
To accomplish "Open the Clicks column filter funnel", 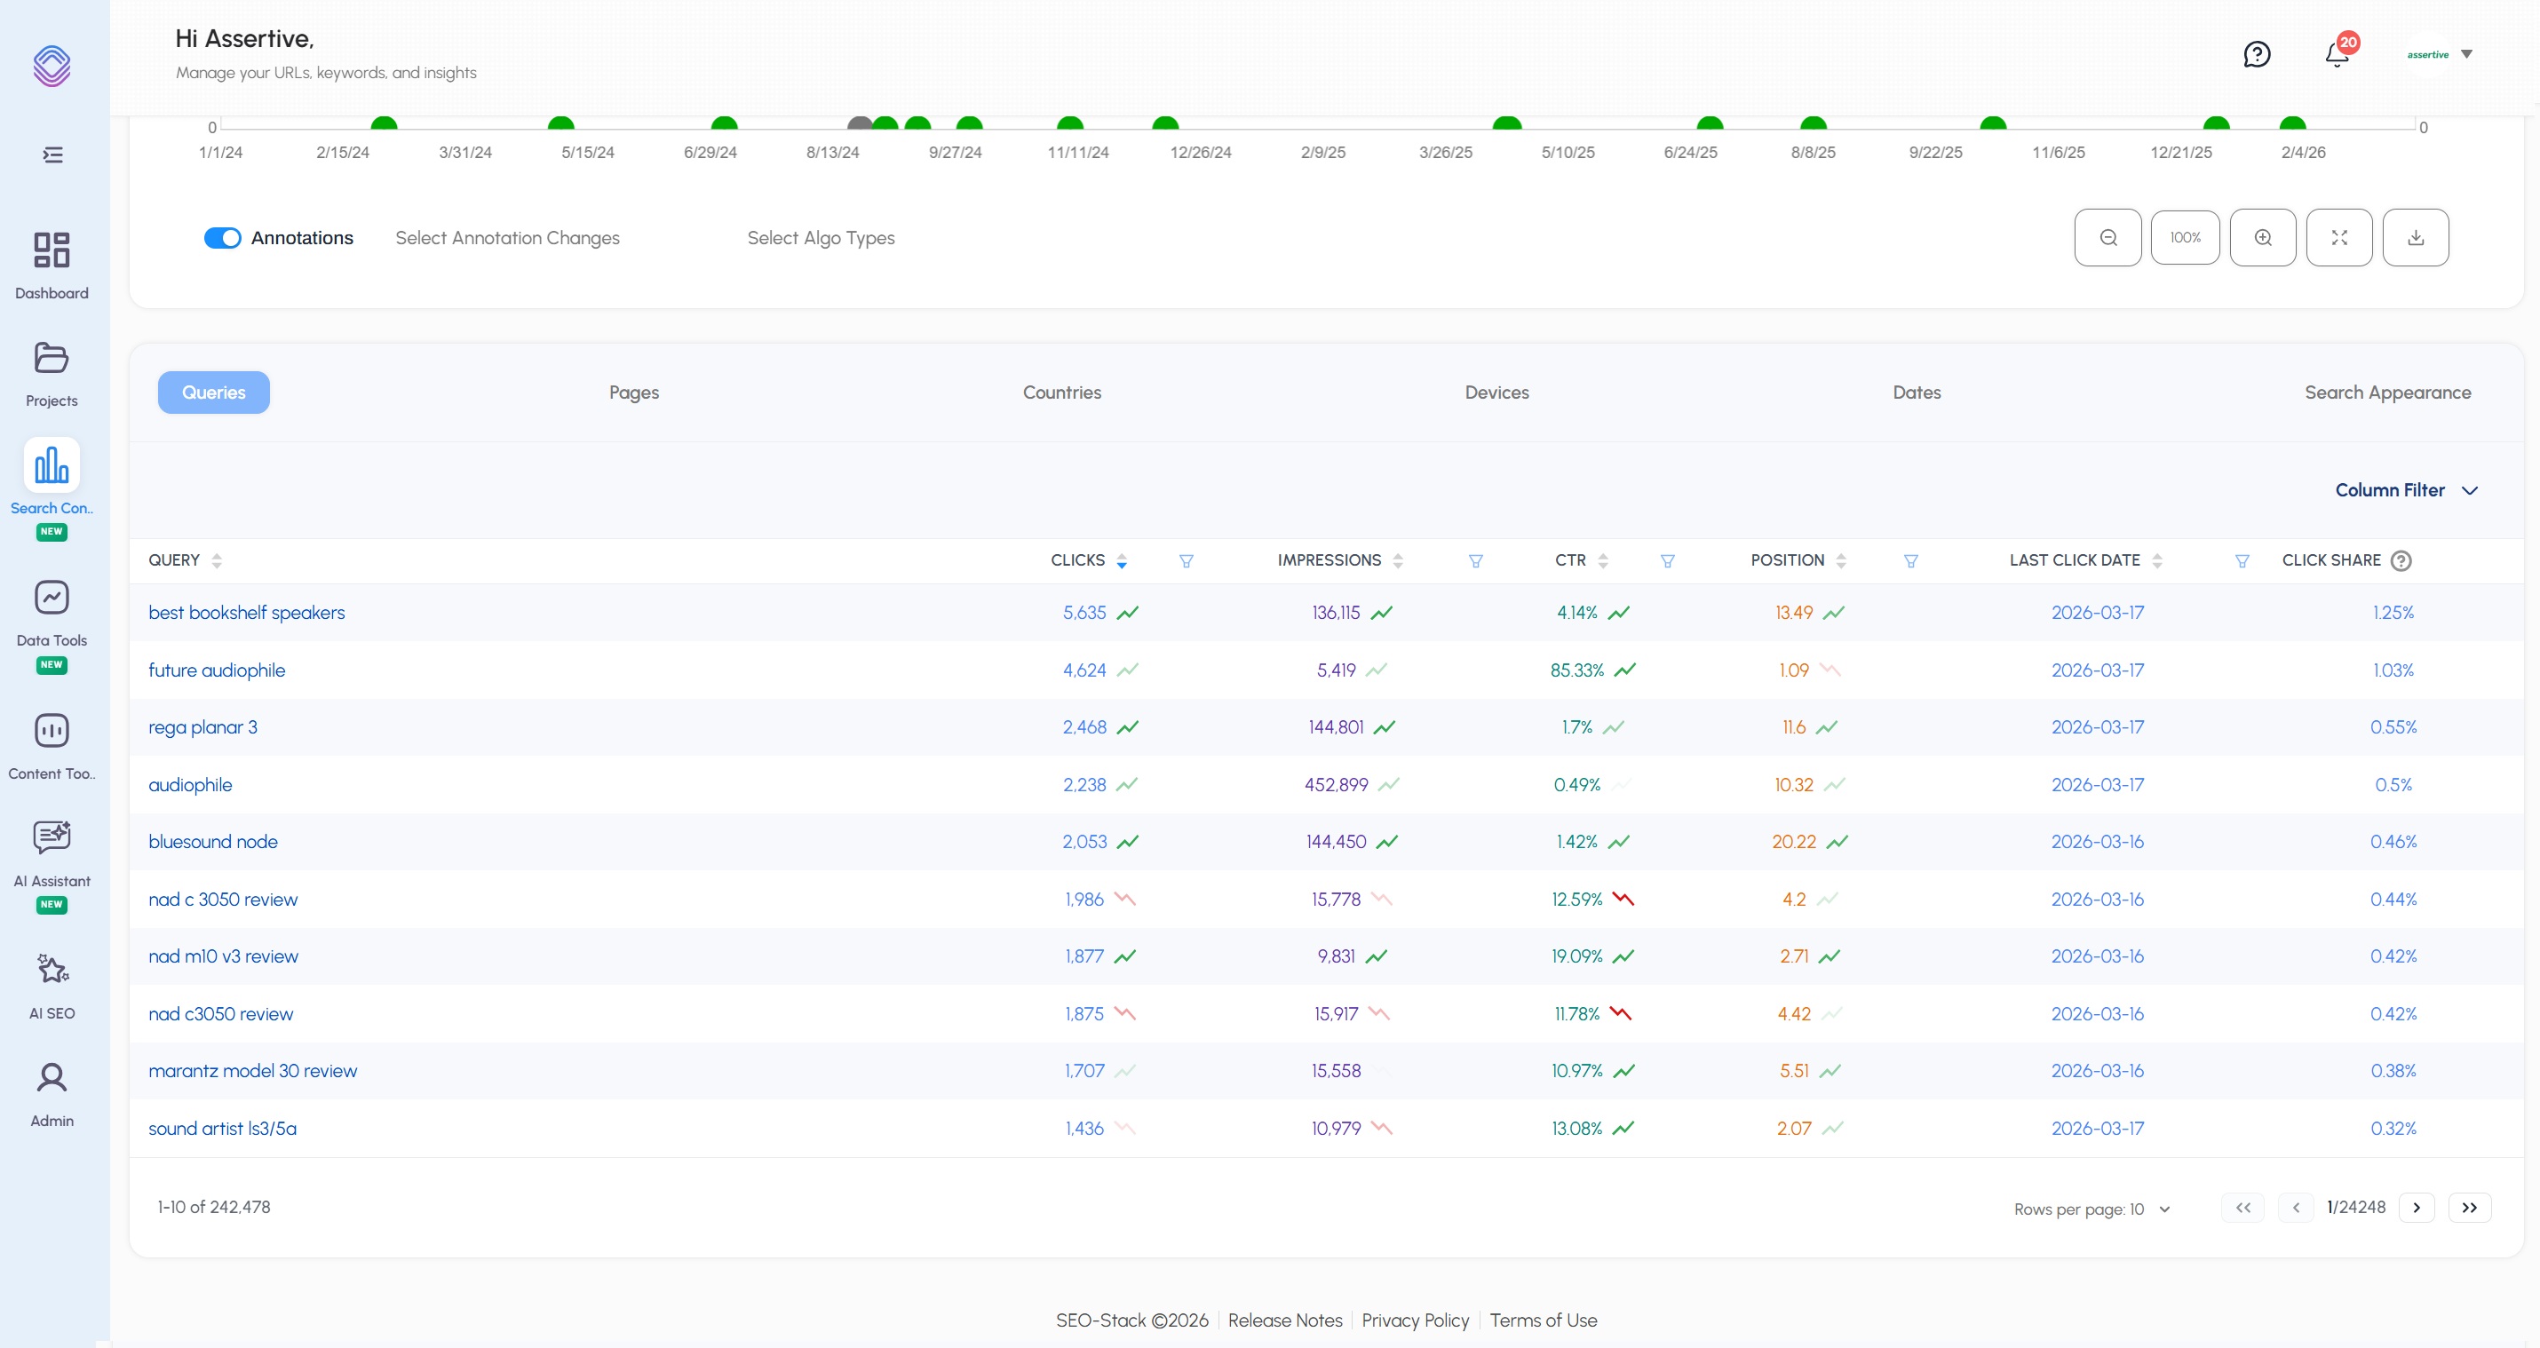I will point(1187,561).
